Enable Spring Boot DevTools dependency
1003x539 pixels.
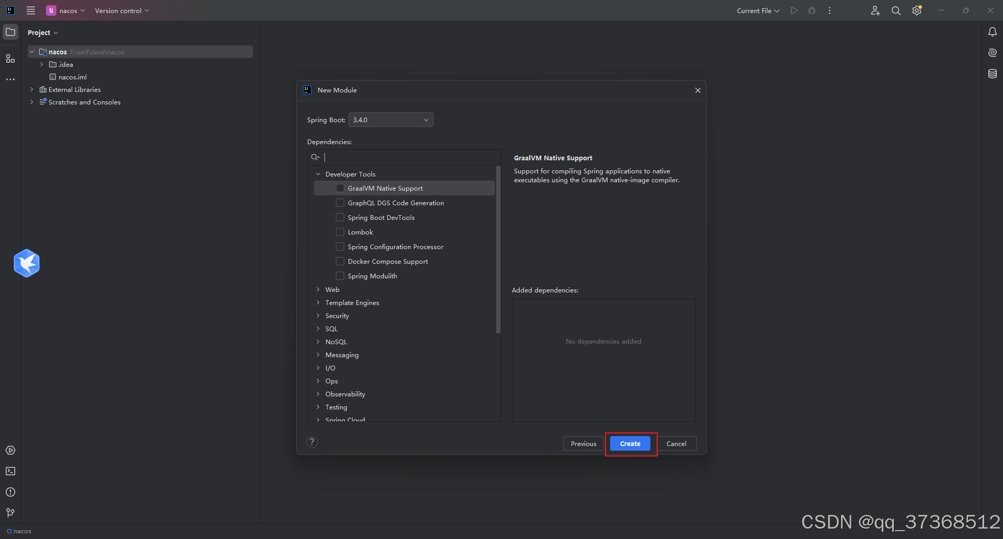(340, 217)
